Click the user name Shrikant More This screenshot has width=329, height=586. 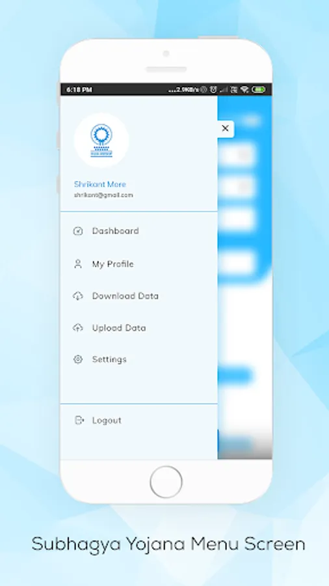(x=100, y=184)
